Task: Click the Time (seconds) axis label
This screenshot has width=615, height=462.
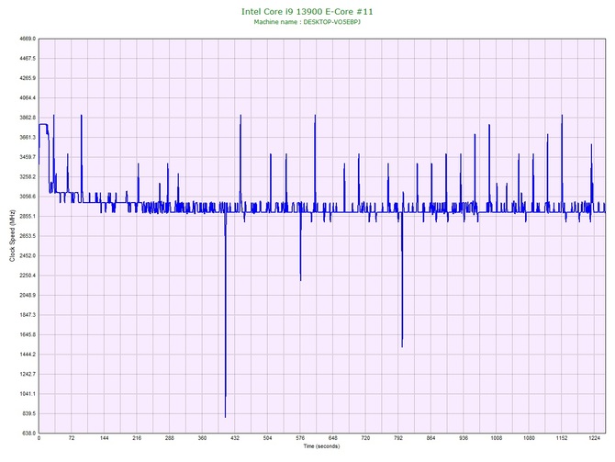Action: pos(321,446)
